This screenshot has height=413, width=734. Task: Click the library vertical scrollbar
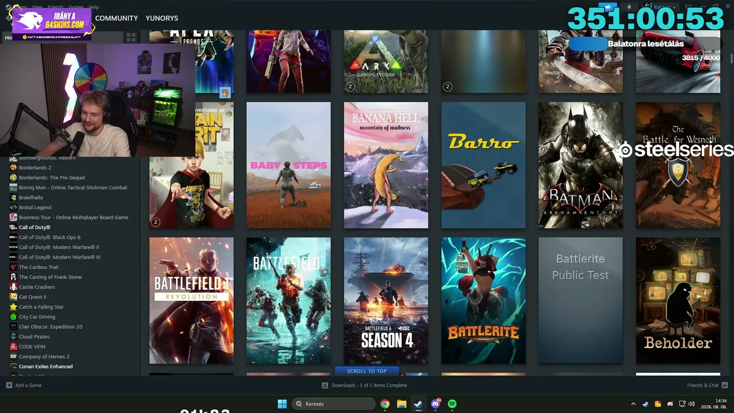[731, 60]
